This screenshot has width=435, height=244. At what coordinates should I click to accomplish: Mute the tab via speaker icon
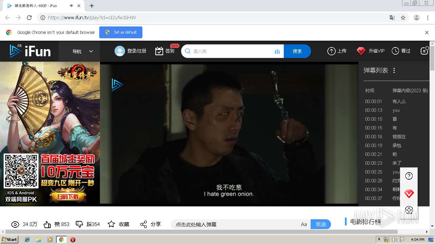[x=71, y=6]
